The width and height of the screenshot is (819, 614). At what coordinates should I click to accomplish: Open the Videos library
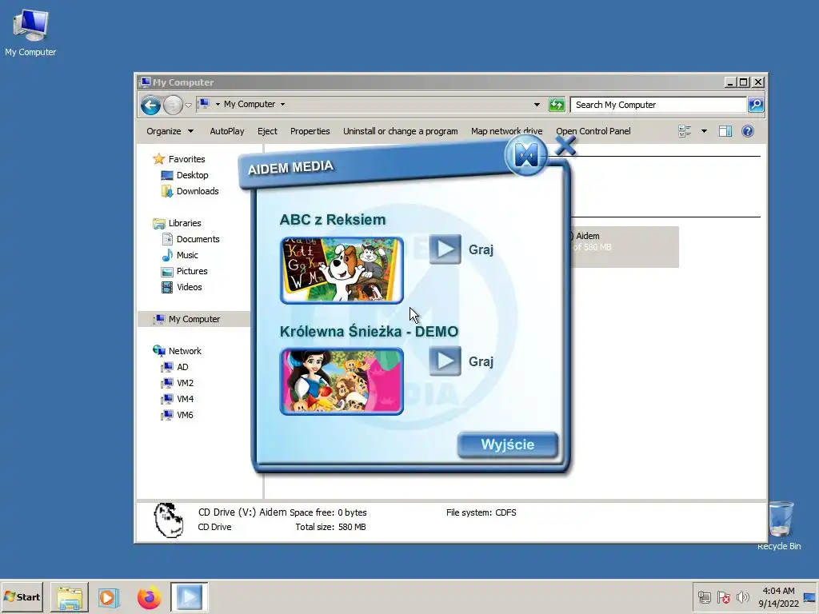click(182, 287)
